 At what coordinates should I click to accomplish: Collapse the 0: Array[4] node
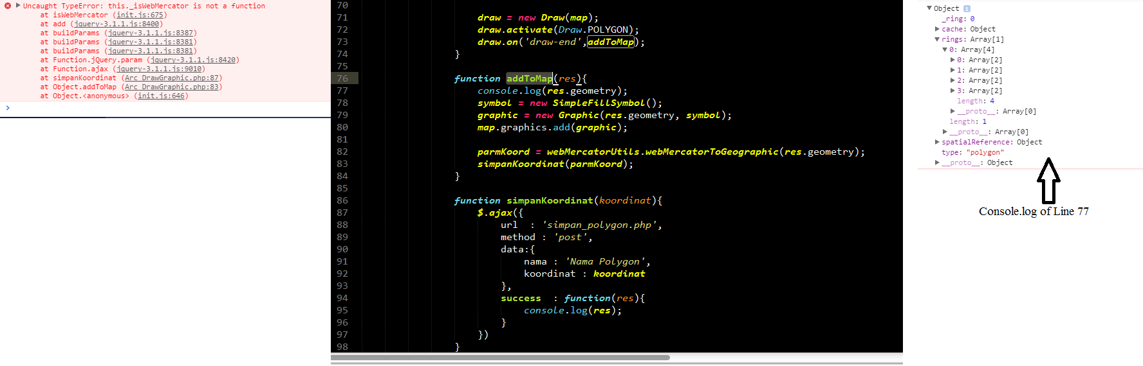point(945,49)
